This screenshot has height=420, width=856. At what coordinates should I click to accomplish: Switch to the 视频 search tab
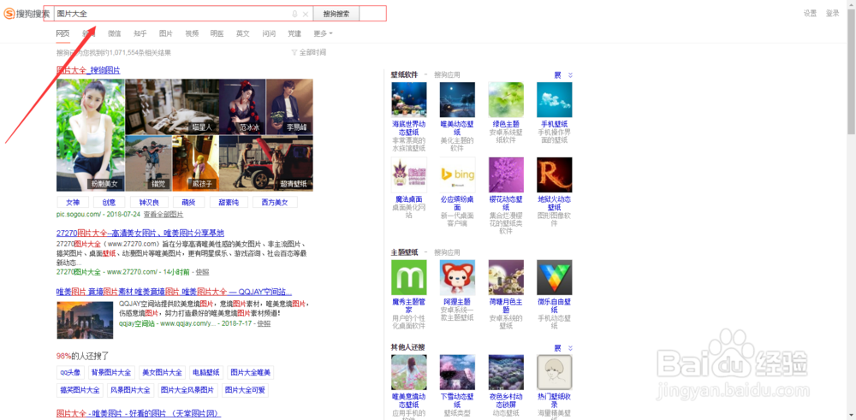pos(192,33)
